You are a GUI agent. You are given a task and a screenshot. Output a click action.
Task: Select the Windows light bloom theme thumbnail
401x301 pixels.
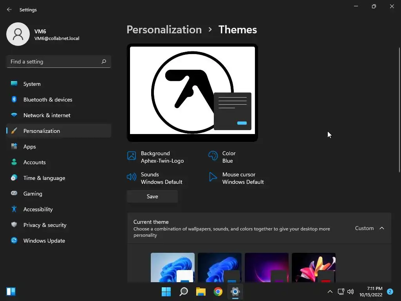(173, 267)
